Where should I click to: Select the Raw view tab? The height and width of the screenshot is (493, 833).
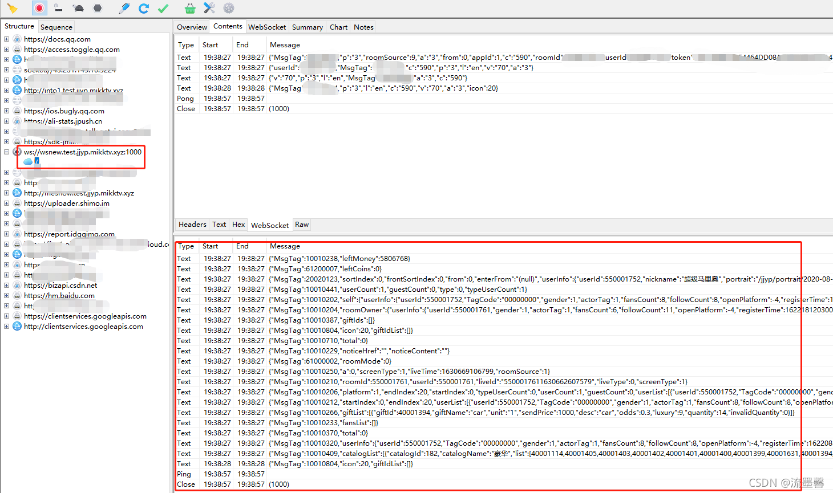pyautogui.click(x=302, y=225)
